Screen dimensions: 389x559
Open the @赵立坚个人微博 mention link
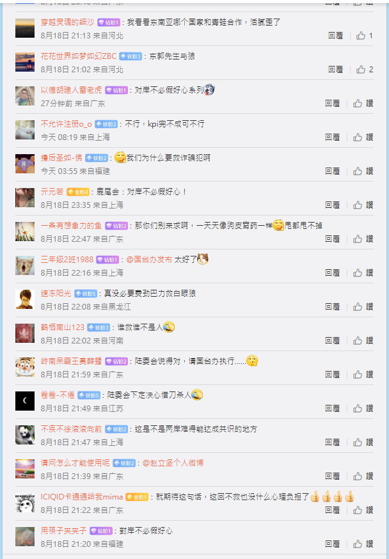tap(173, 463)
